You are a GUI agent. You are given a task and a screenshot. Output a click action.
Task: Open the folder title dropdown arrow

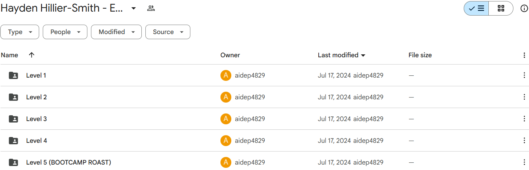click(133, 8)
